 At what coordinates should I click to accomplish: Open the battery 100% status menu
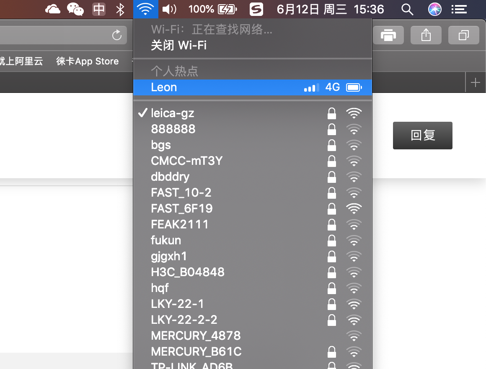click(213, 9)
